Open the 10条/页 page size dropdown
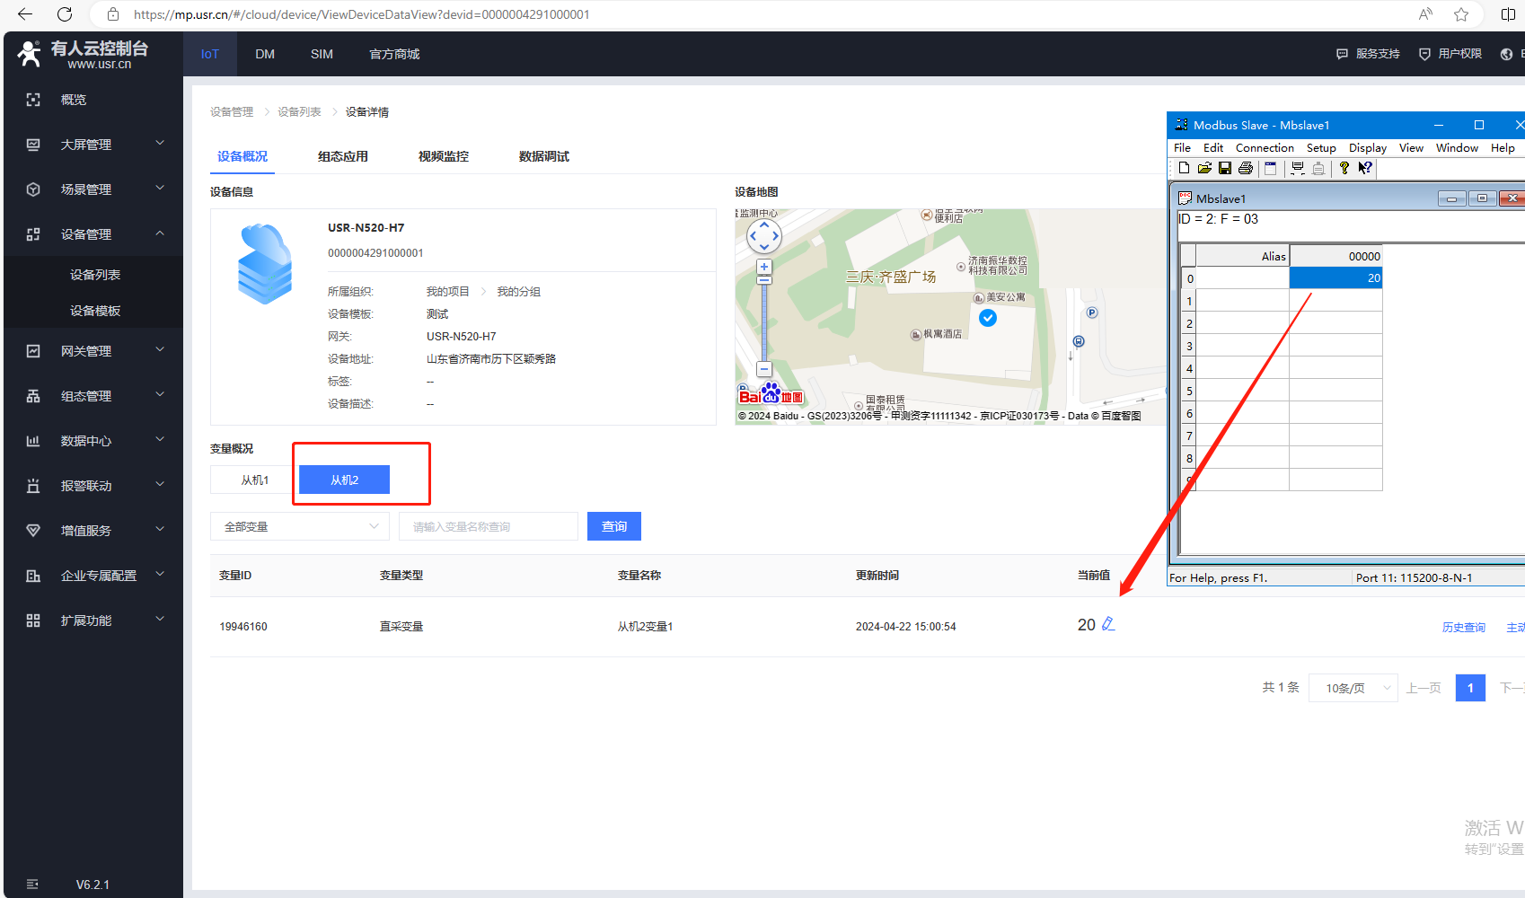1525x898 pixels. [1353, 688]
